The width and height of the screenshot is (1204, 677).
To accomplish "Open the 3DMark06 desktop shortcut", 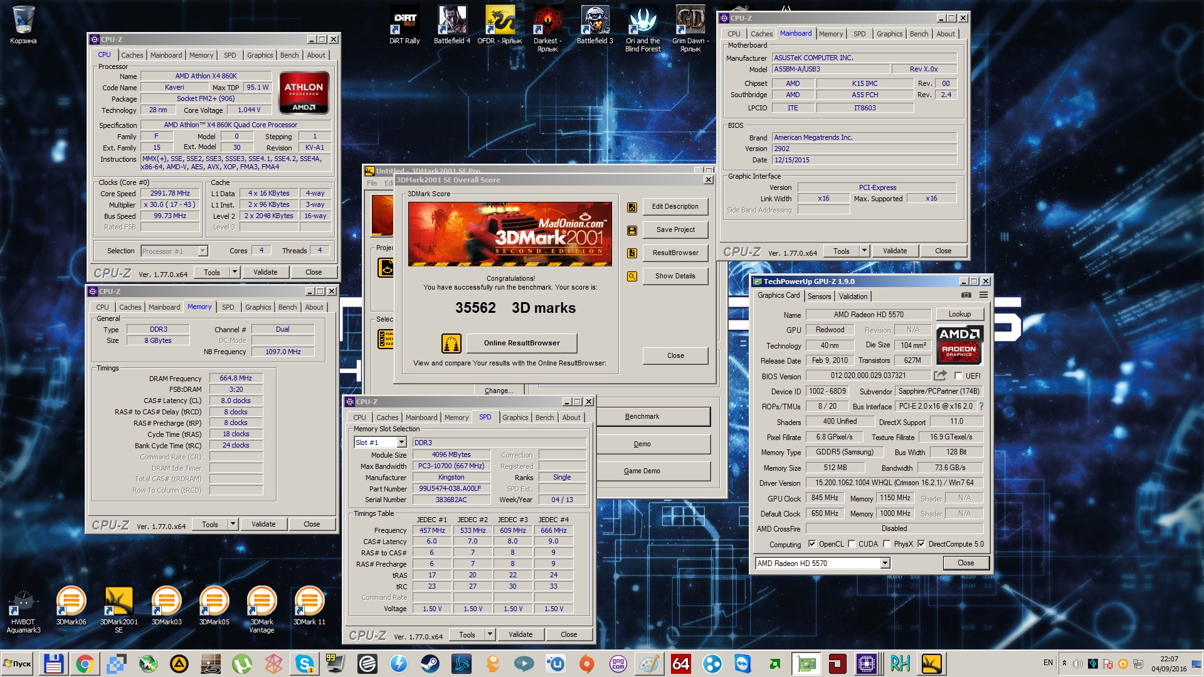I will pyautogui.click(x=71, y=606).
